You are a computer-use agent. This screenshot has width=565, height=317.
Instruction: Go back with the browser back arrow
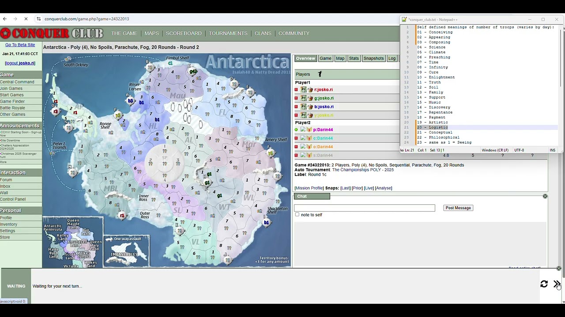coord(4,19)
